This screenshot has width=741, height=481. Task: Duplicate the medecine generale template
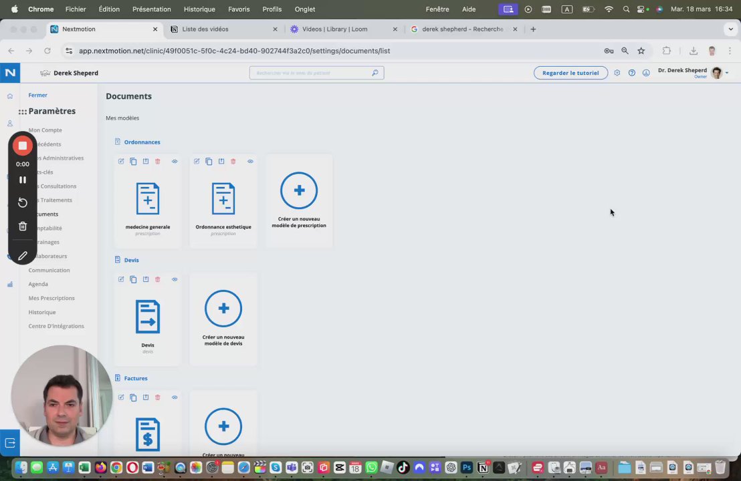point(133,162)
